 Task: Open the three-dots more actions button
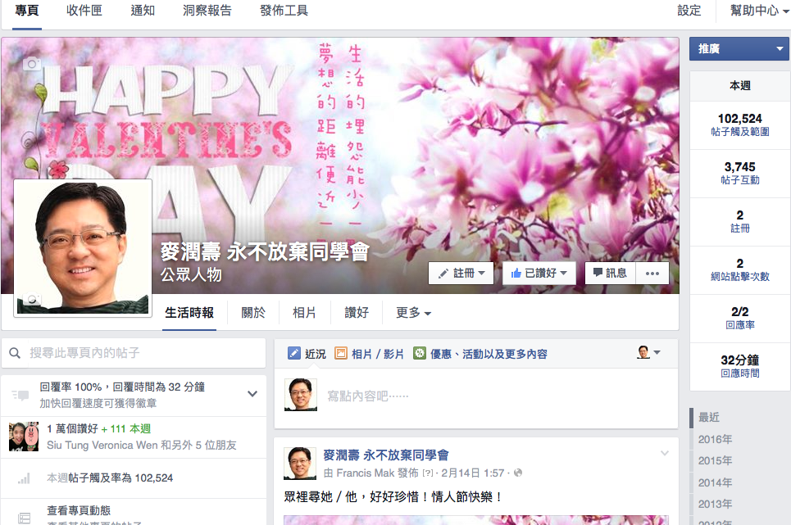[652, 273]
